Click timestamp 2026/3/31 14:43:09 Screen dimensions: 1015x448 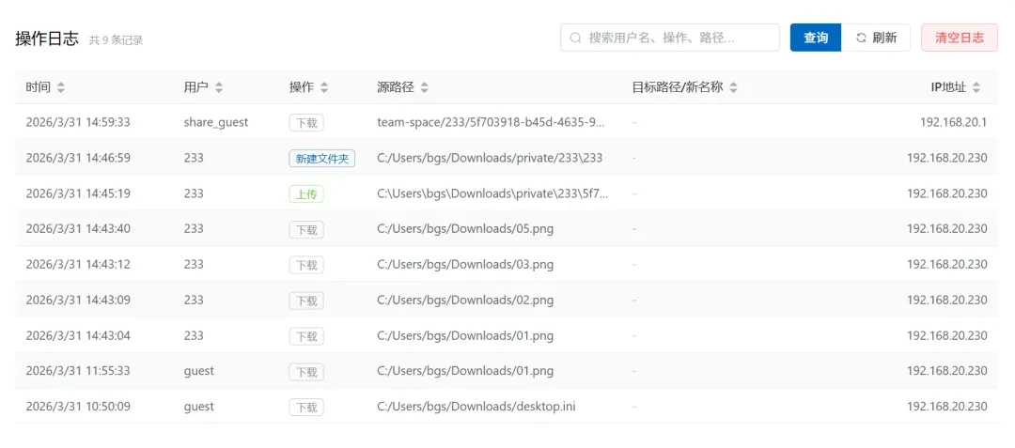[78, 300]
